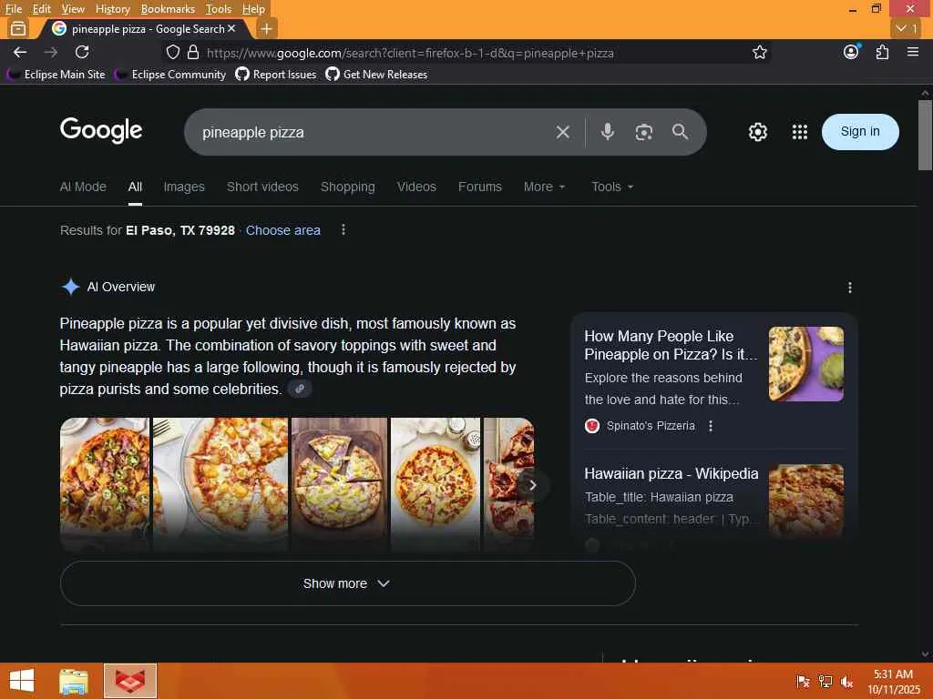Go back using the browser back arrow
The image size is (933, 699).
20,52
